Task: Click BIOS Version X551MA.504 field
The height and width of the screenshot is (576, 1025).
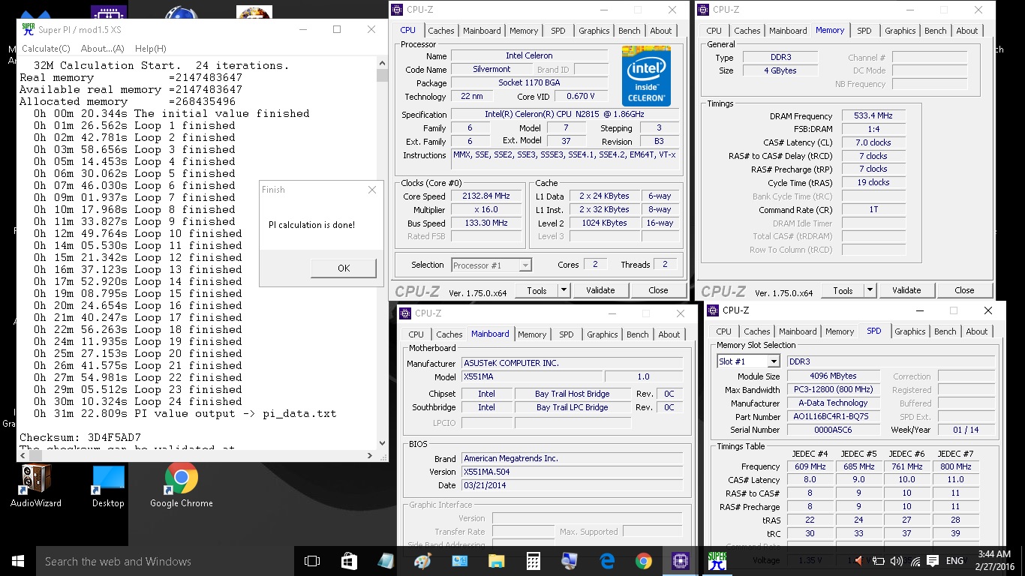Action: click(572, 472)
